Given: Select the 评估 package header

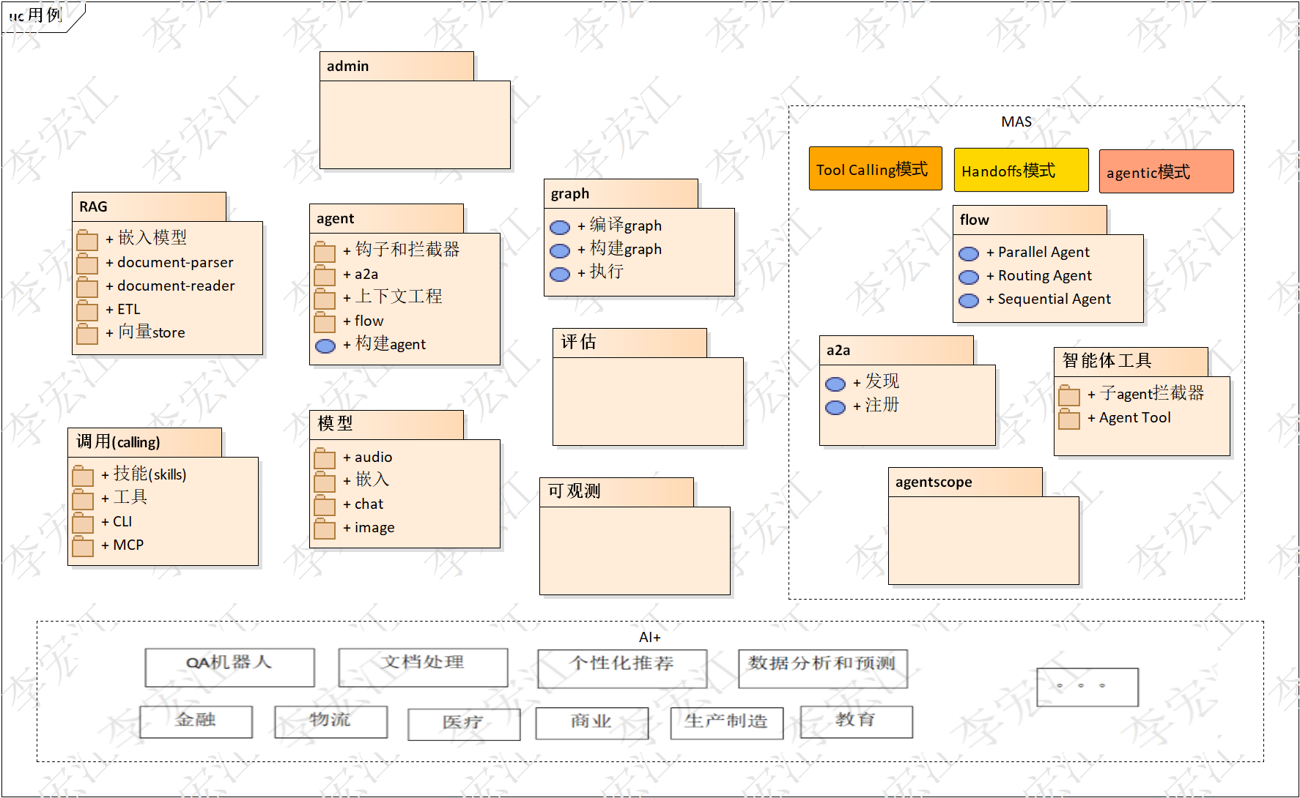Looking at the screenshot, I should tap(629, 343).
